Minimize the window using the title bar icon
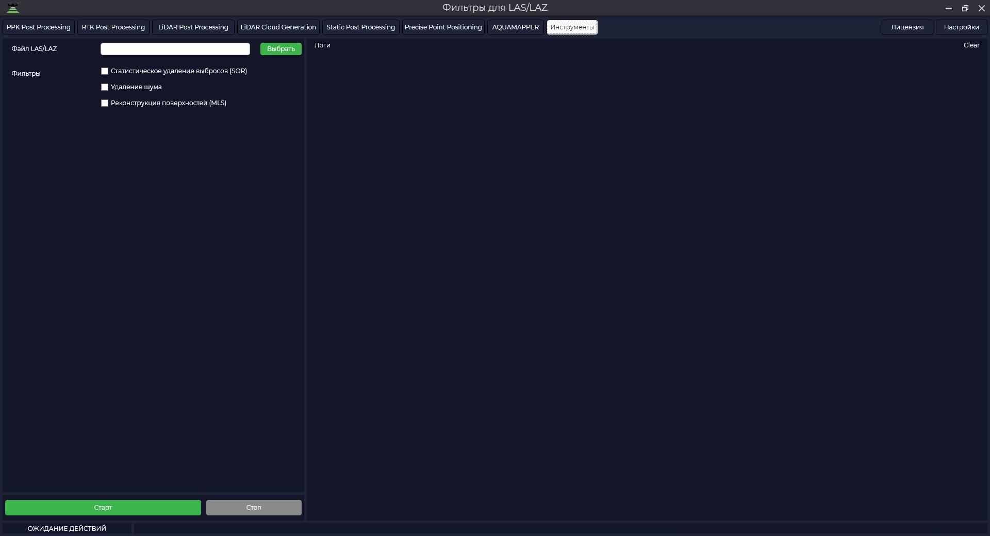990x536 pixels. (x=948, y=8)
